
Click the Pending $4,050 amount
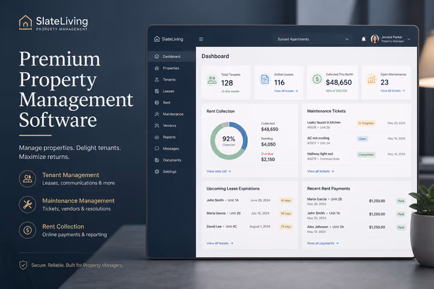coord(268,144)
